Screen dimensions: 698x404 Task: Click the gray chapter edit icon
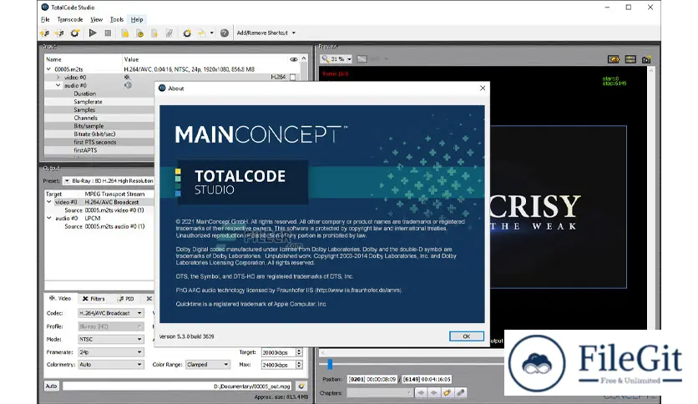click(x=461, y=393)
